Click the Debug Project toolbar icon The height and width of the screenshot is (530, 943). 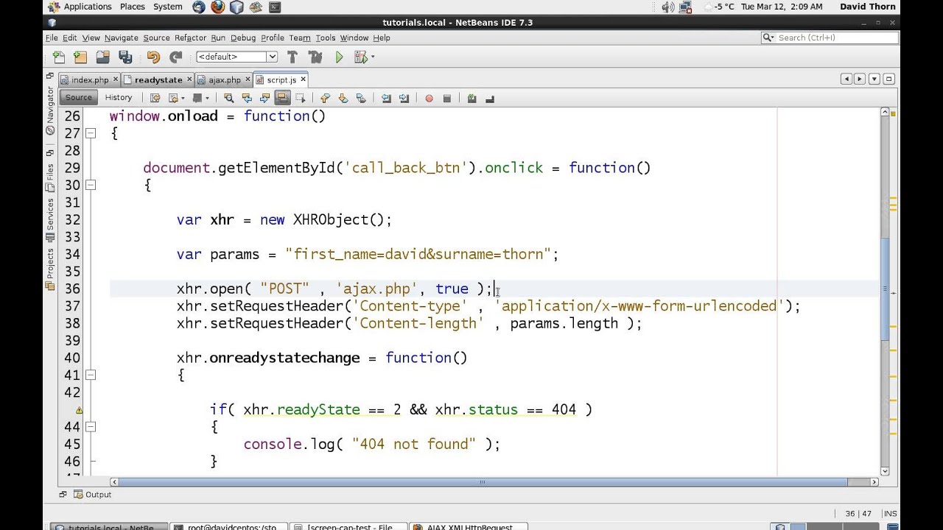360,57
